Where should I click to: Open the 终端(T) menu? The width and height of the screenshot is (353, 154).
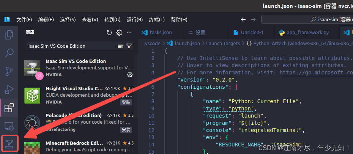click(x=157, y=20)
